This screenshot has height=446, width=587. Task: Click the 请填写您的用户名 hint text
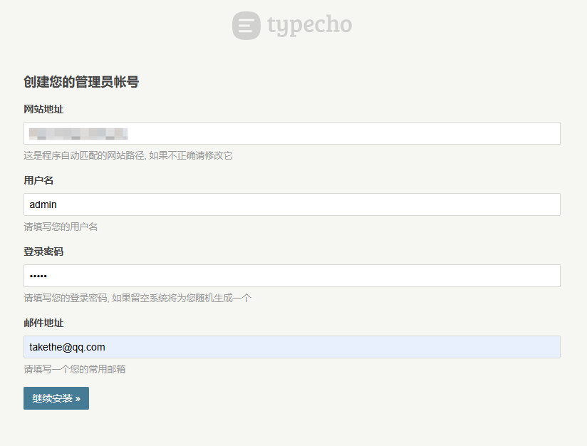pos(61,227)
